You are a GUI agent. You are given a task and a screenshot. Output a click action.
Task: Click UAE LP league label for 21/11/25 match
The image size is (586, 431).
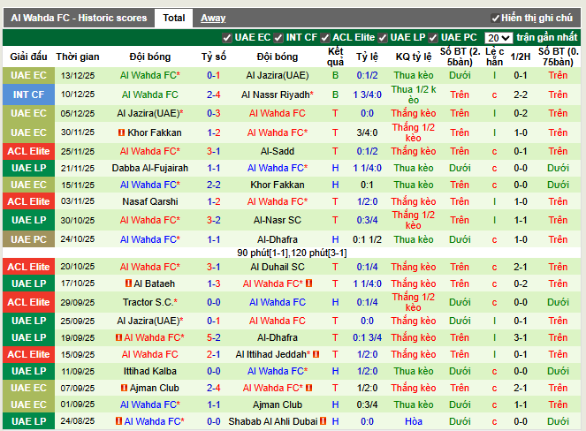29,168
